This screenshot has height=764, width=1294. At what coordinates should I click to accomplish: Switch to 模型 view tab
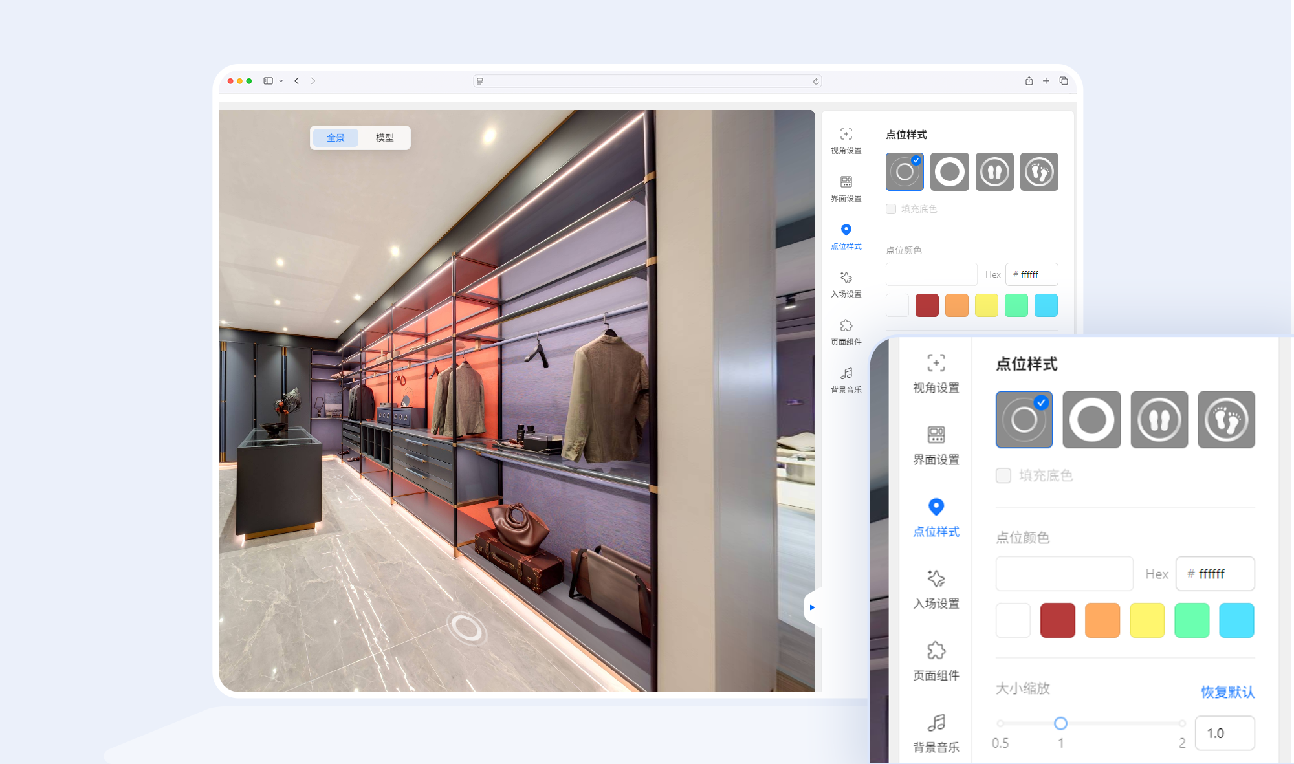pos(384,137)
